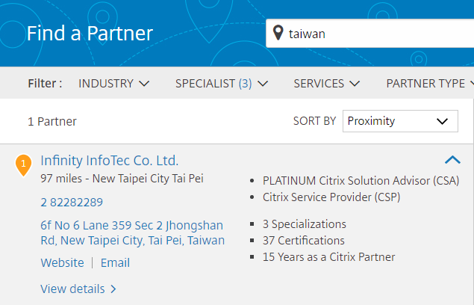Click the Services filter chevron arrow

click(x=355, y=84)
